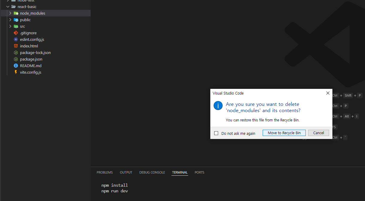Image resolution: width=365 pixels, height=201 pixels.
Task: Enable the Do not ask me again checkbox
Action: (216, 133)
